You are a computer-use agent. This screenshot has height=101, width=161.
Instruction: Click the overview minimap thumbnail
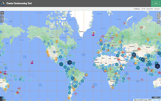(x=2, y=99)
